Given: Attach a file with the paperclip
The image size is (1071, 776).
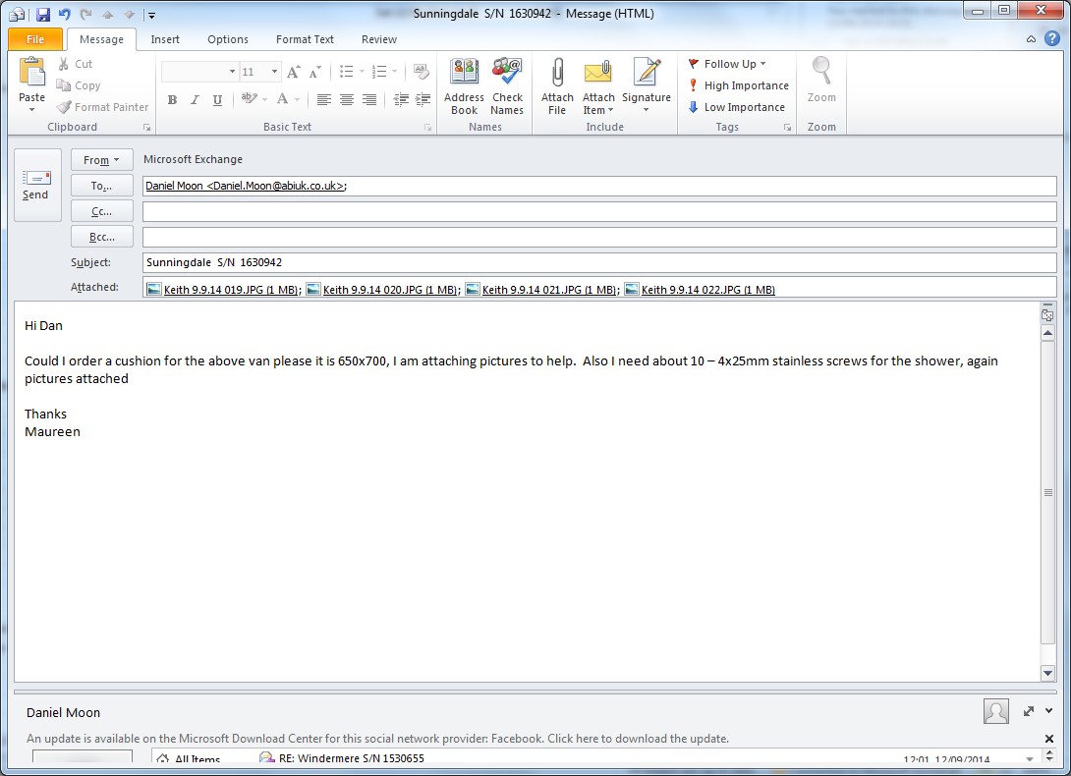Looking at the screenshot, I should pyautogui.click(x=557, y=86).
